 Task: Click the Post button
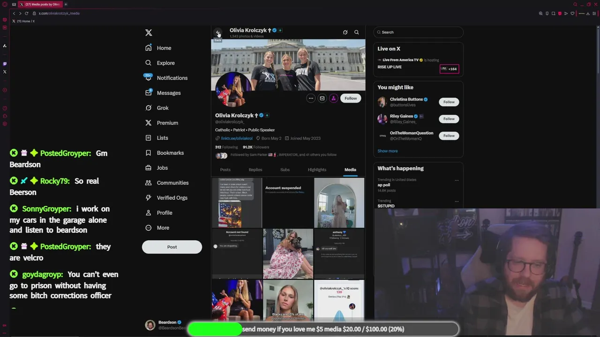coord(172,247)
